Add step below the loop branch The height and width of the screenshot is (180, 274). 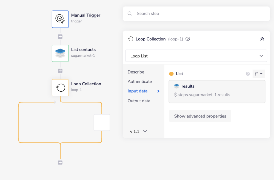60,162
